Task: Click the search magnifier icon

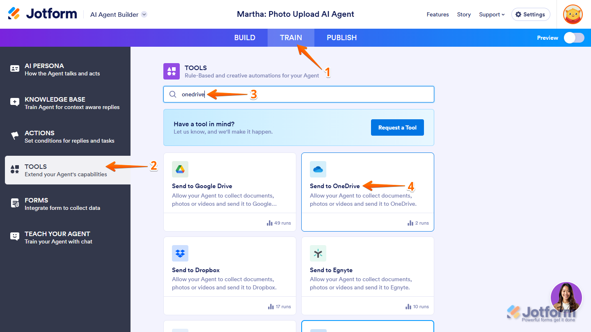Action: click(x=173, y=94)
